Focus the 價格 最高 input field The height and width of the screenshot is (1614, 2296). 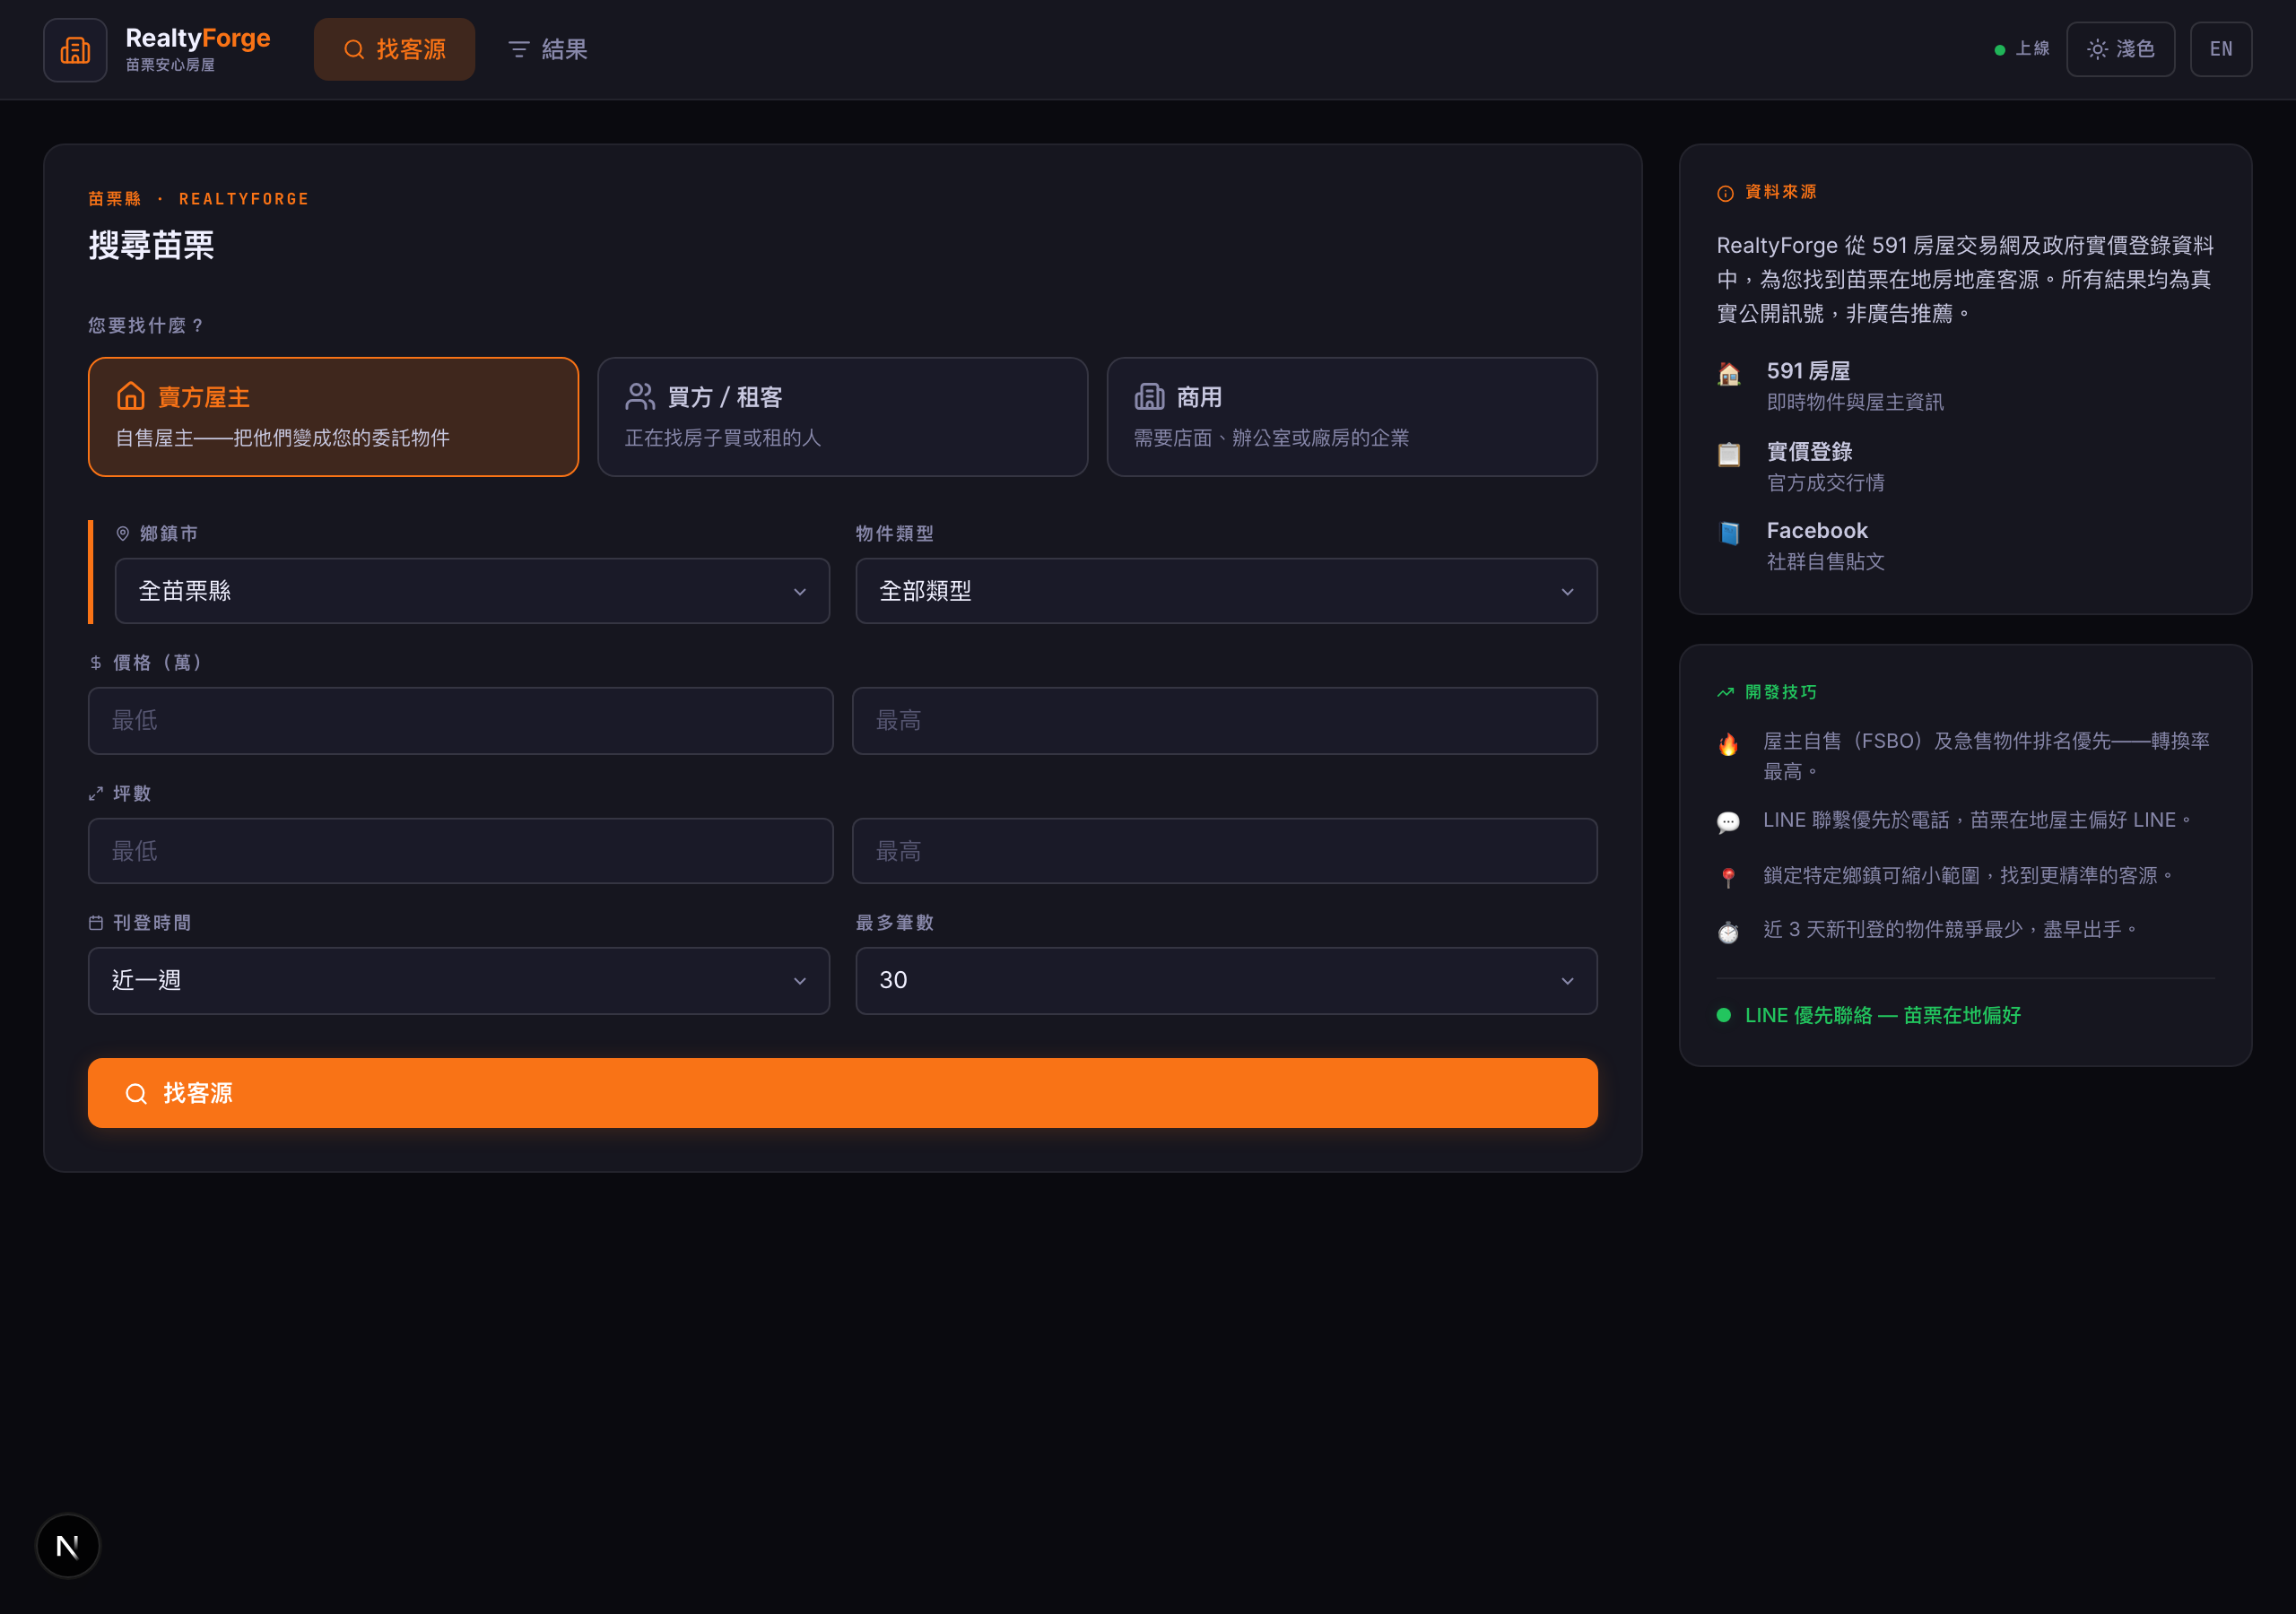1224,721
